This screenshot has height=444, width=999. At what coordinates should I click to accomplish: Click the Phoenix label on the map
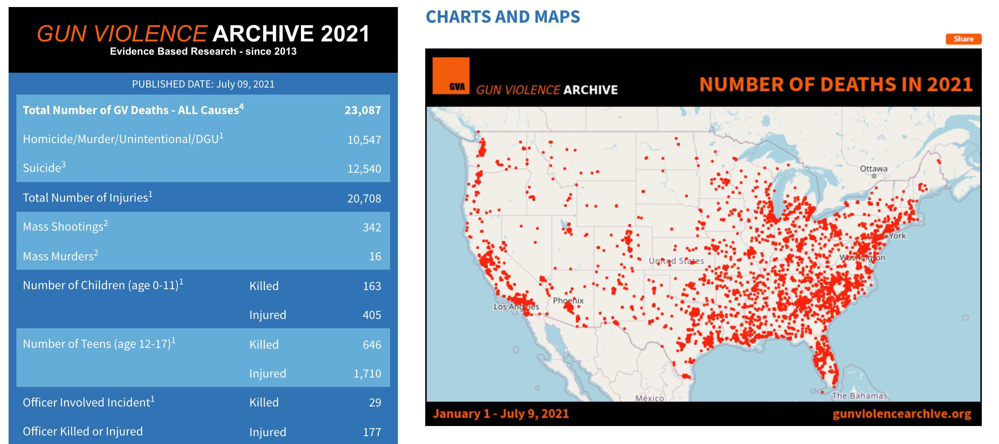[x=568, y=301]
